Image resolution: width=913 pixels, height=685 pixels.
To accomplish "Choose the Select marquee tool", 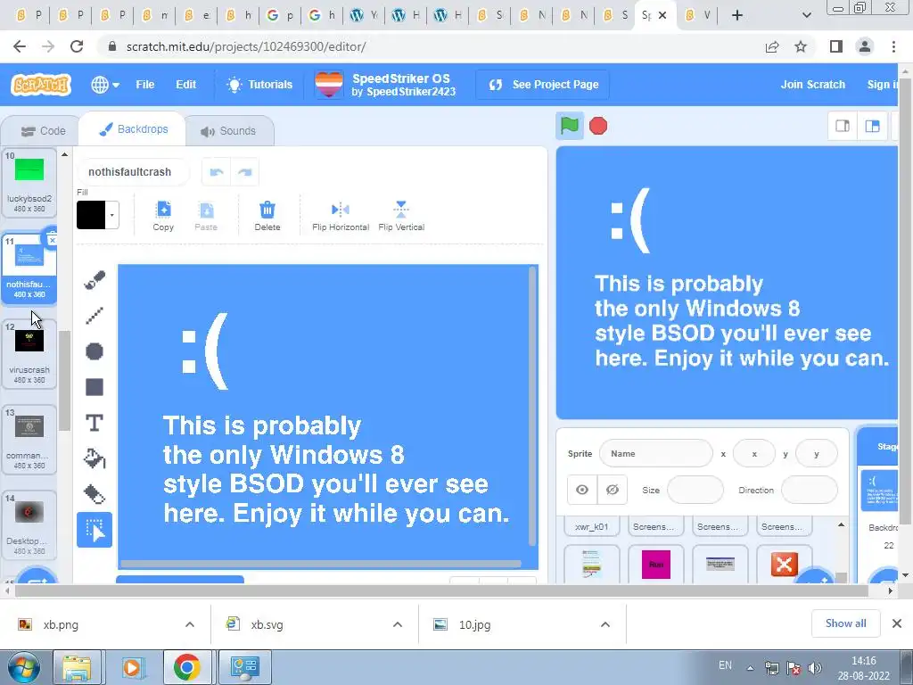I will coord(95,530).
